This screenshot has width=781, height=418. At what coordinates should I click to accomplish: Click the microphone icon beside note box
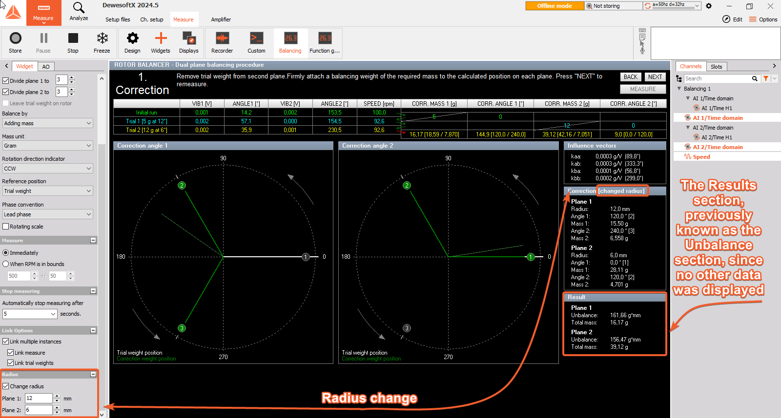pos(642,50)
